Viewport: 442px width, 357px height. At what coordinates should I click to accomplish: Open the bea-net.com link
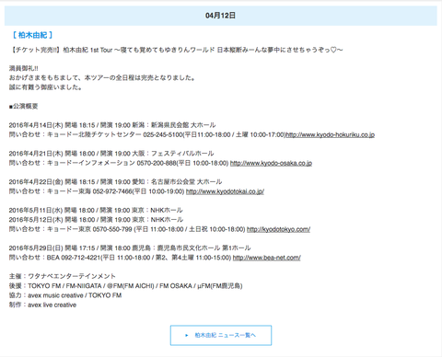[x=266, y=258]
